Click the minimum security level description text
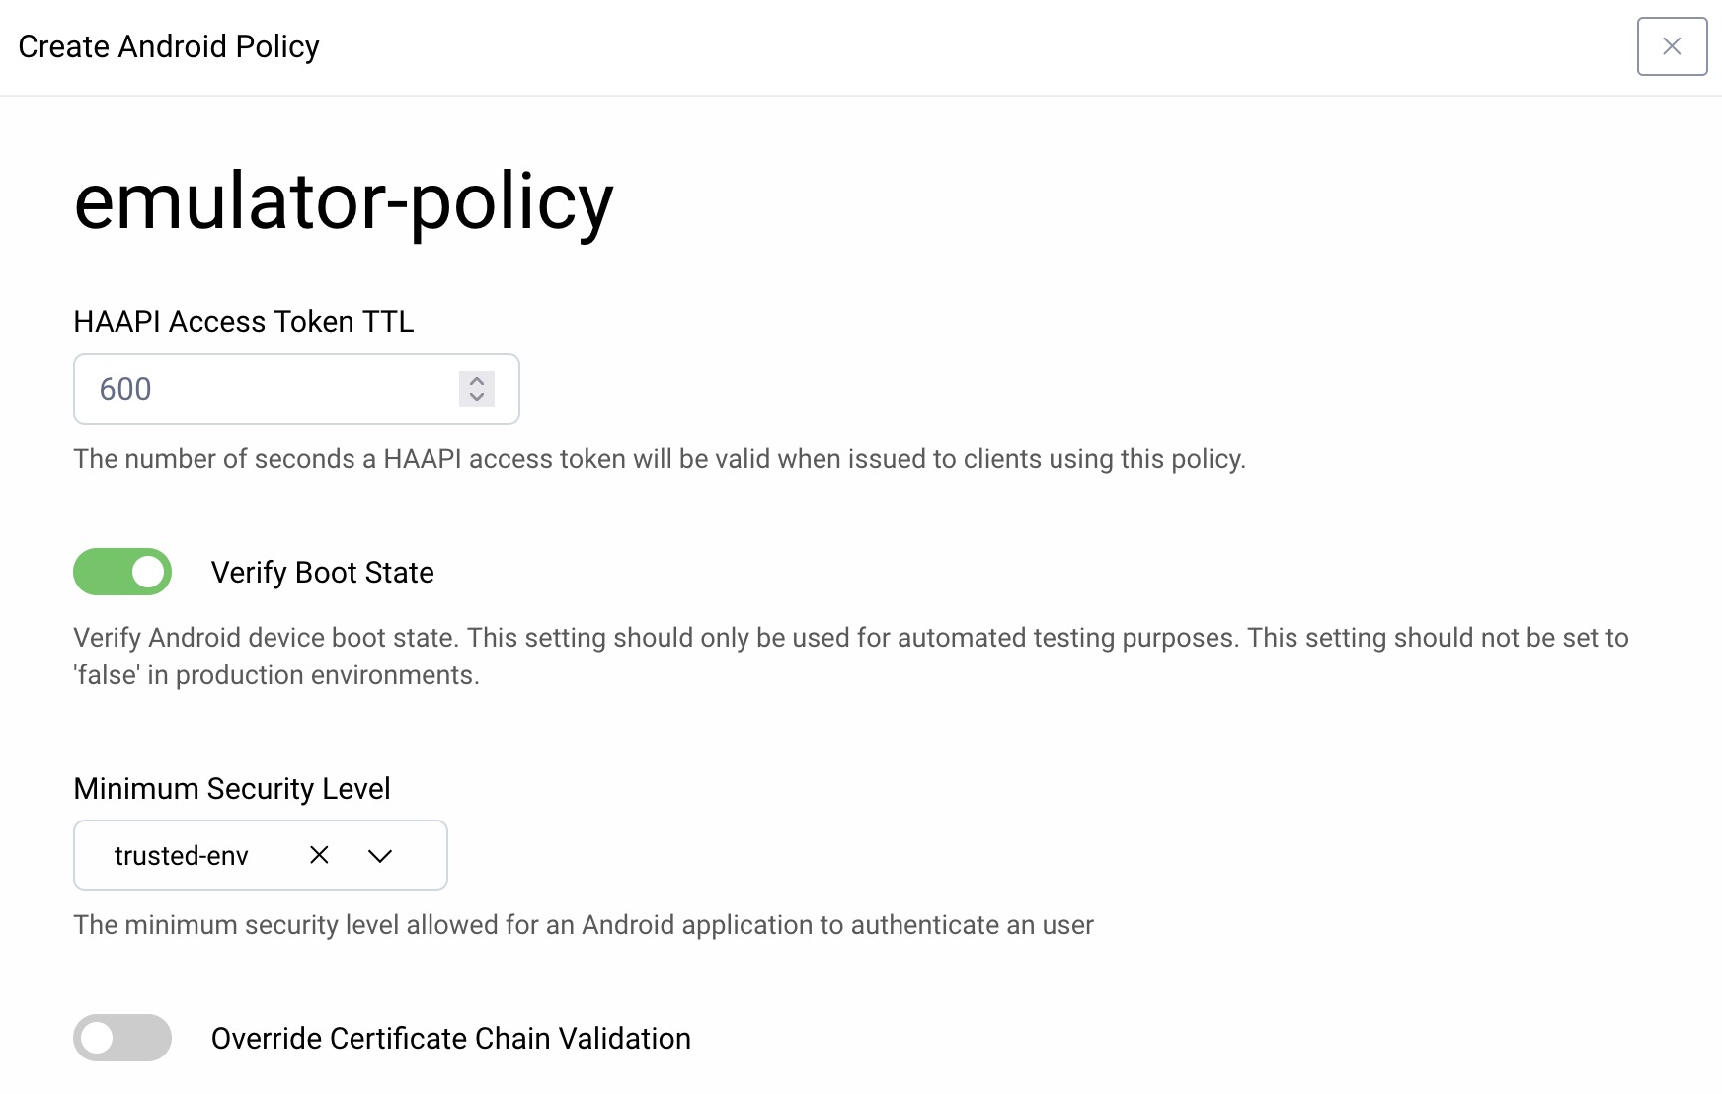Viewport: 1722px width, 1094px height. point(584,925)
